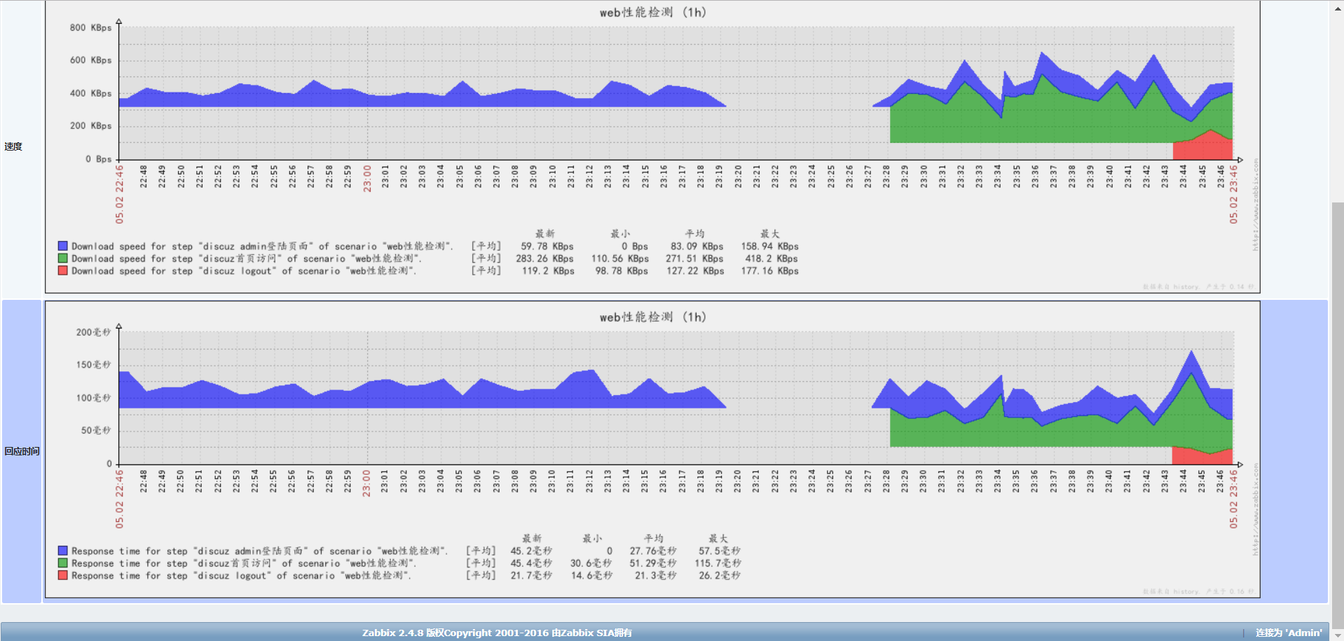1344x641 pixels.
Task: Click the value '27.76毫秒'
Action: [x=653, y=551]
